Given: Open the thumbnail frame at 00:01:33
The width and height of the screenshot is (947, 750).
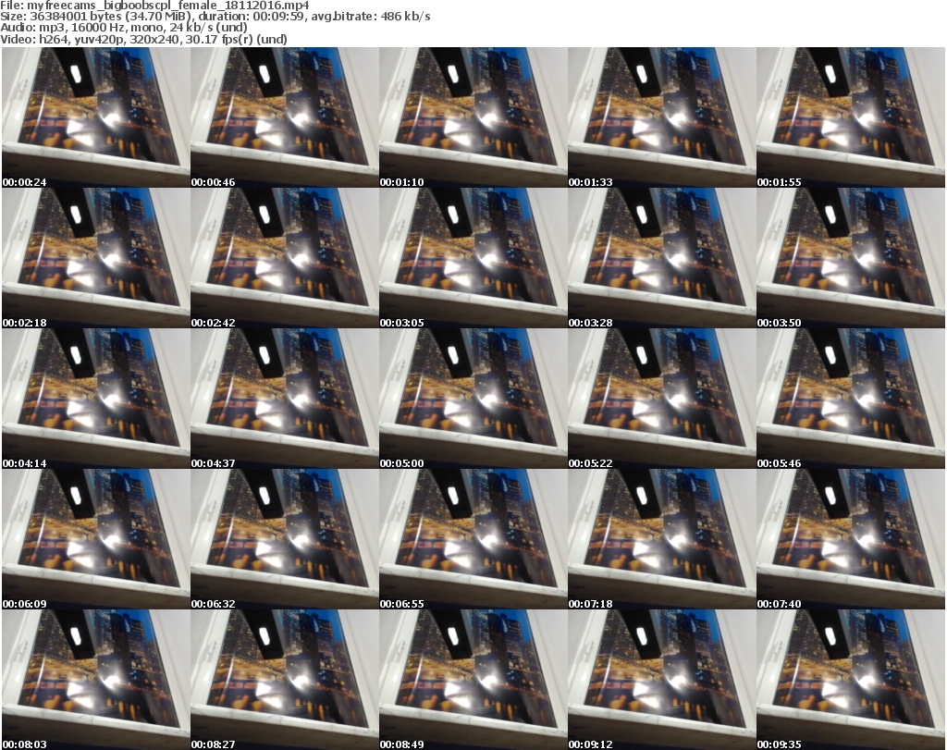Looking at the screenshot, I should coord(662,117).
